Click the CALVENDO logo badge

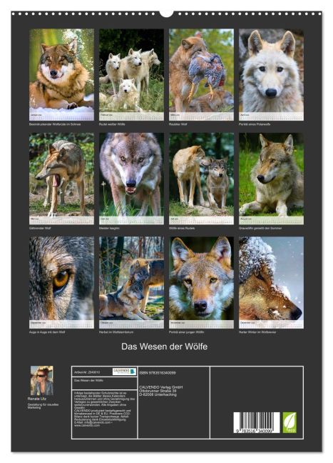click(x=124, y=372)
